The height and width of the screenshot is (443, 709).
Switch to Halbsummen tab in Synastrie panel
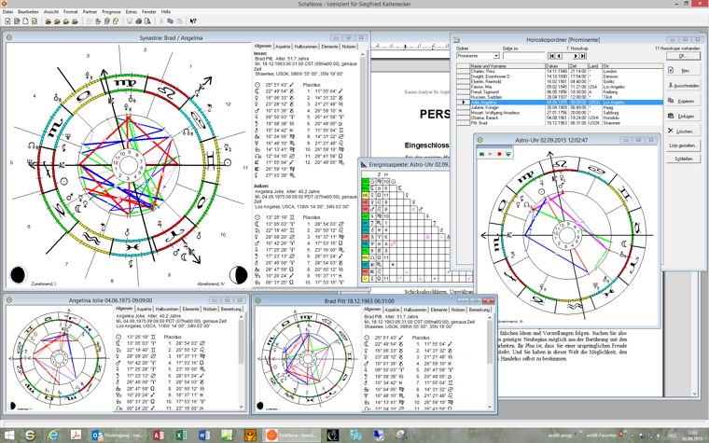coord(306,47)
